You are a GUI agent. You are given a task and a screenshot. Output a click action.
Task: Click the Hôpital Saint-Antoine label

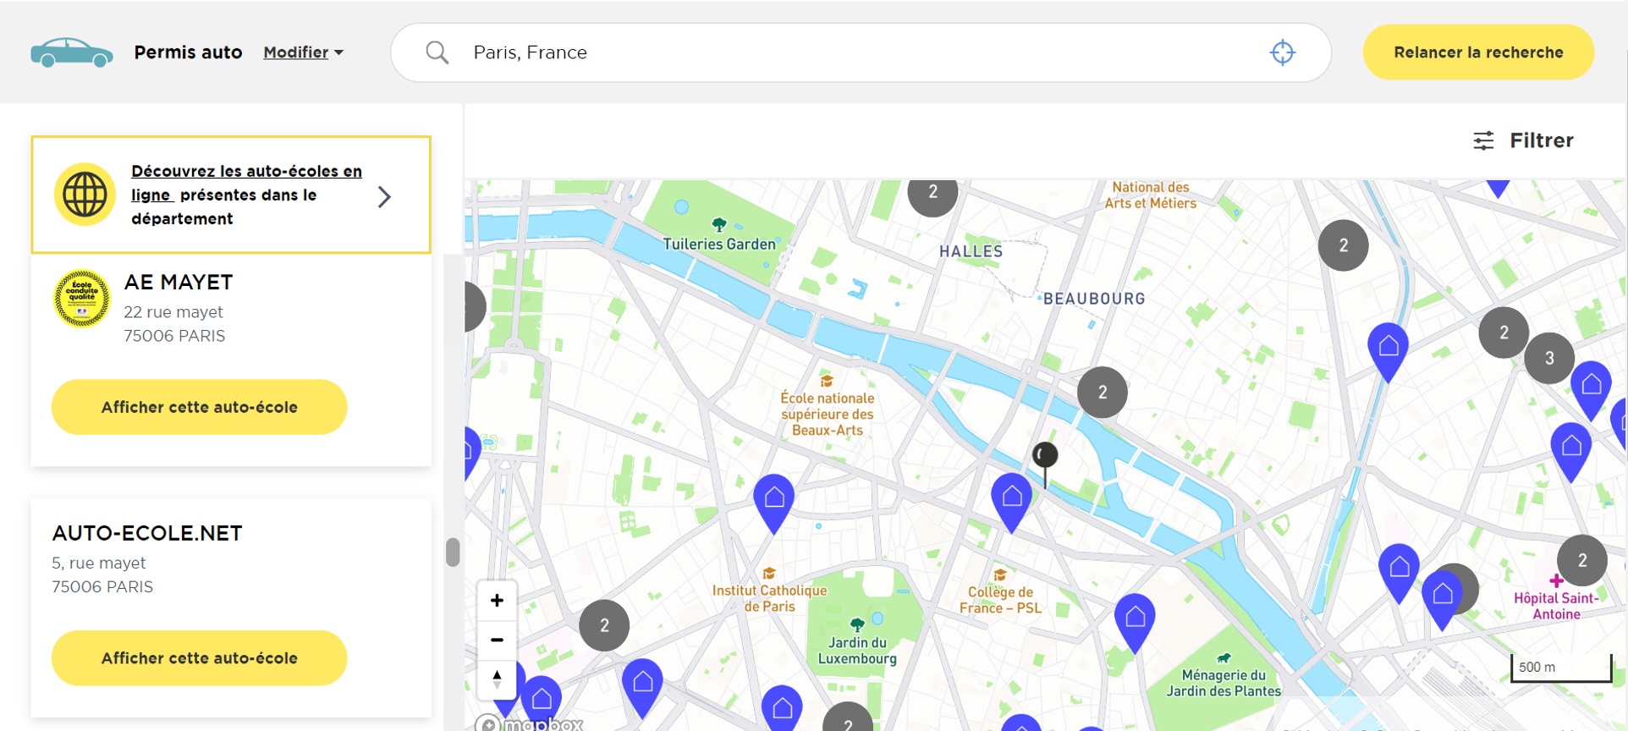pos(1557,606)
